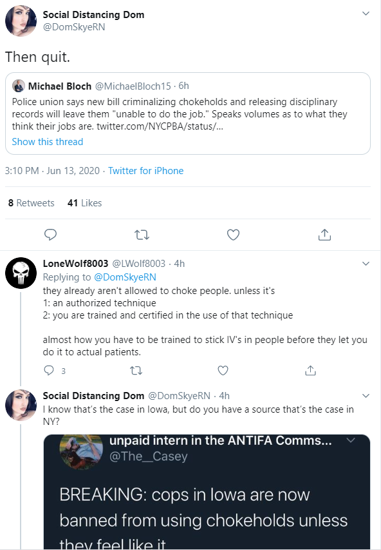The image size is (381, 550).
Task: Share LoneWolf8003's reply
Action: pyautogui.click(x=310, y=370)
